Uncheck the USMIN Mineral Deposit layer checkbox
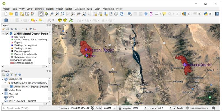 [x=7, y=34]
